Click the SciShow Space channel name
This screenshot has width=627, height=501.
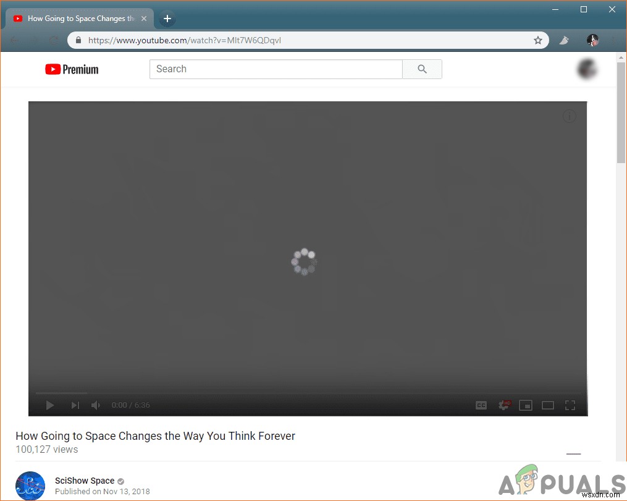click(85, 481)
